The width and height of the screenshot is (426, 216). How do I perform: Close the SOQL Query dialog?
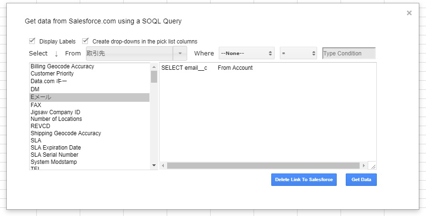(x=409, y=13)
